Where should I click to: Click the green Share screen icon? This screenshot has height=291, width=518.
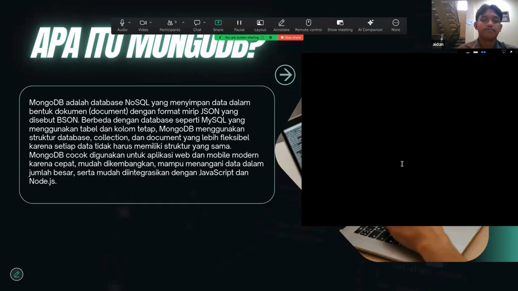click(218, 23)
